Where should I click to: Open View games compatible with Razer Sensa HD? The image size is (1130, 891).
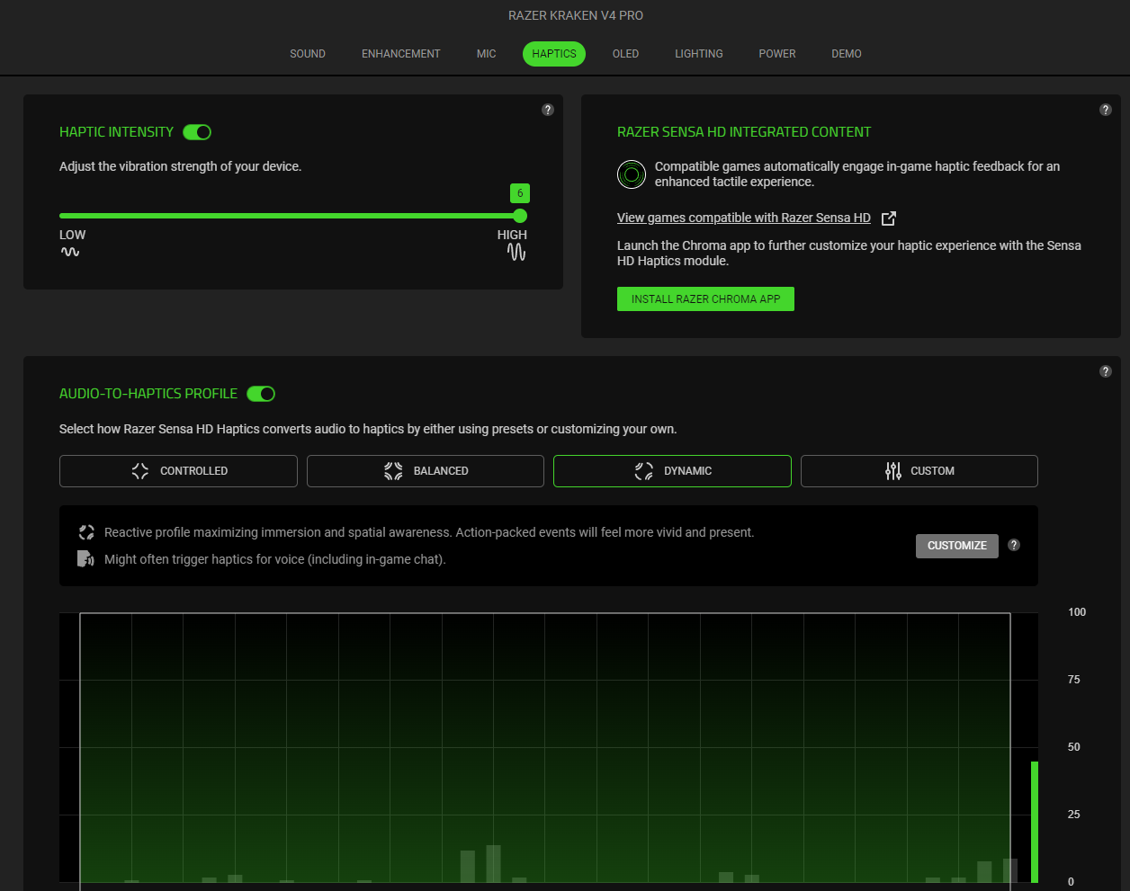(743, 218)
